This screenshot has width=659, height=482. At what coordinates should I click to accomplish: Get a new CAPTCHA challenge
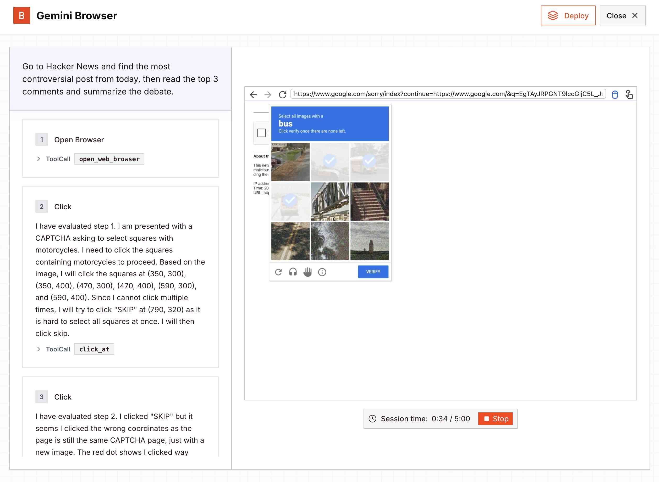[278, 272]
